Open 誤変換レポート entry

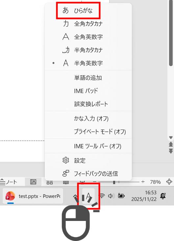click(x=88, y=104)
